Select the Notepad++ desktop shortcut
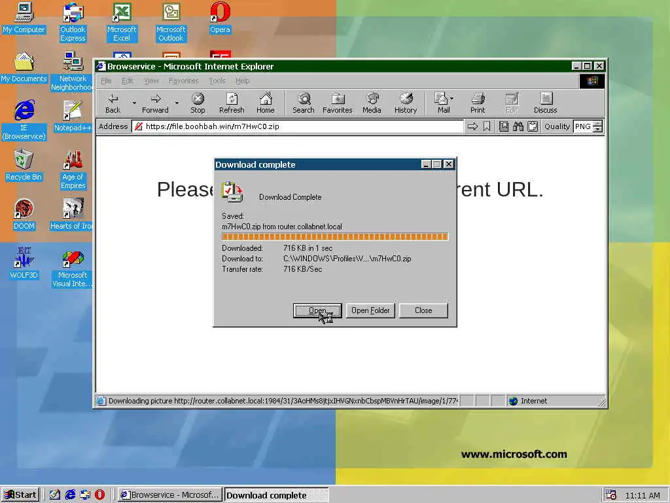This screenshot has height=503, width=670. (73, 116)
